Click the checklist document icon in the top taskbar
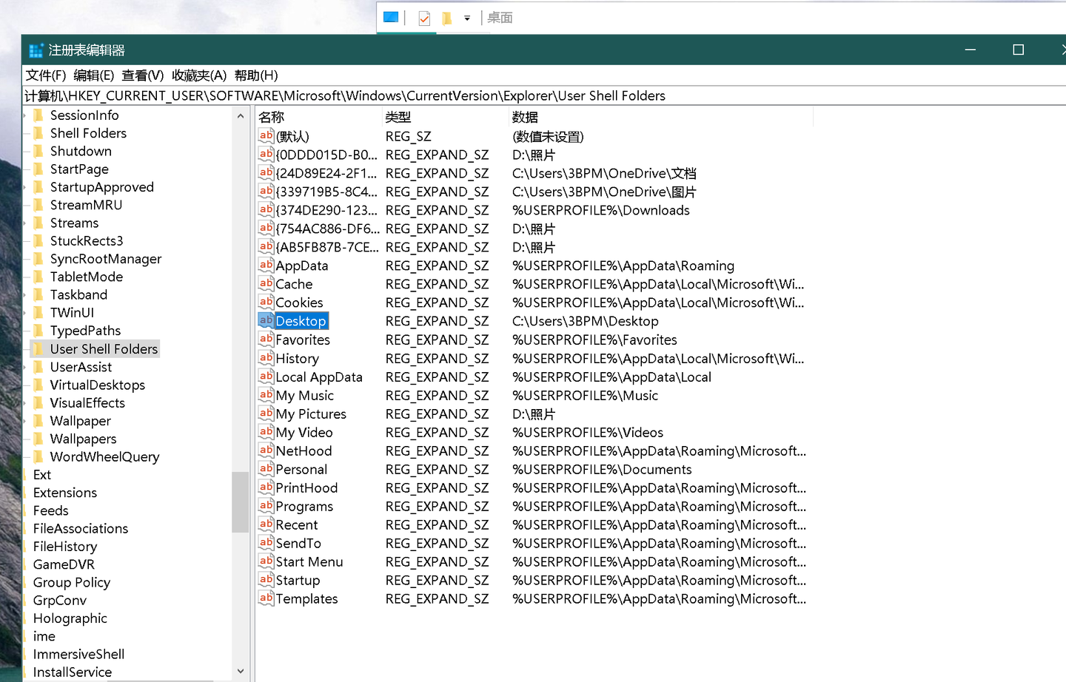This screenshot has height=682, width=1066. pyautogui.click(x=424, y=16)
